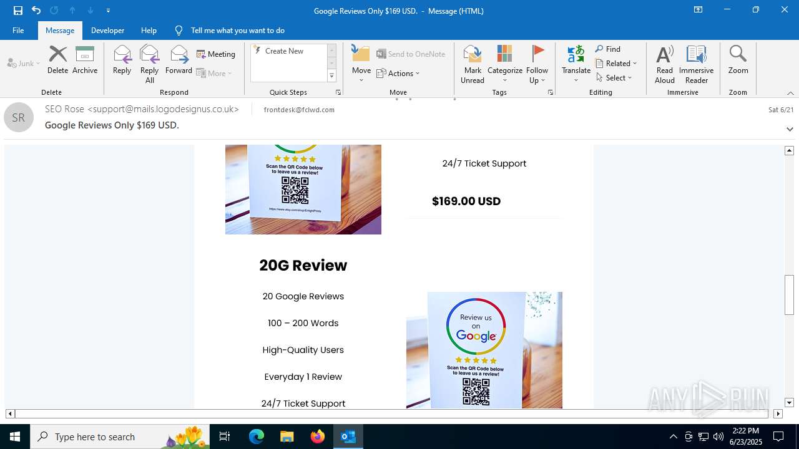Click the Undo arrow in quick access toolbar
Image resolution: width=799 pixels, height=449 pixels.
tap(36, 11)
